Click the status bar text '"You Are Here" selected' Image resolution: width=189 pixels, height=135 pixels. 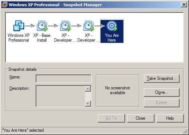coord(23,130)
